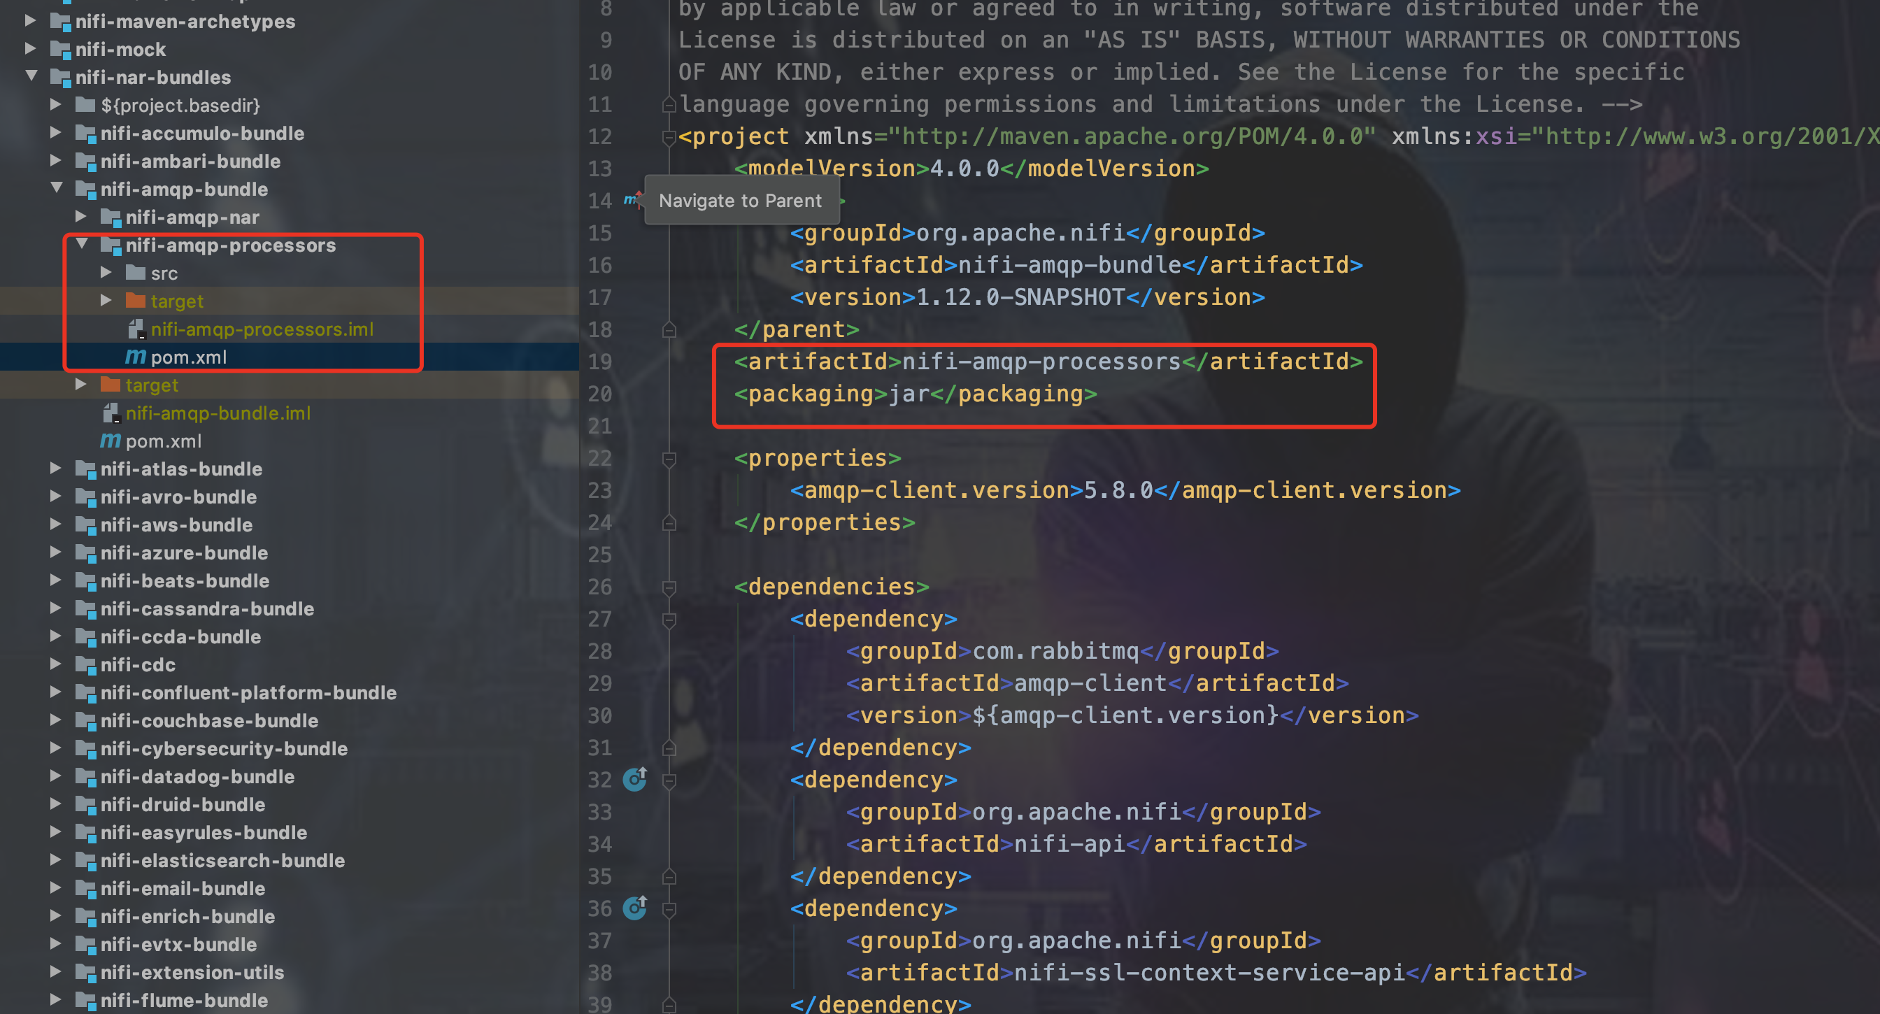1880x1014 pixels.
Task: Select nifi-elasticsearch-bundle in the project tree
Action: (x=222, y=860)
